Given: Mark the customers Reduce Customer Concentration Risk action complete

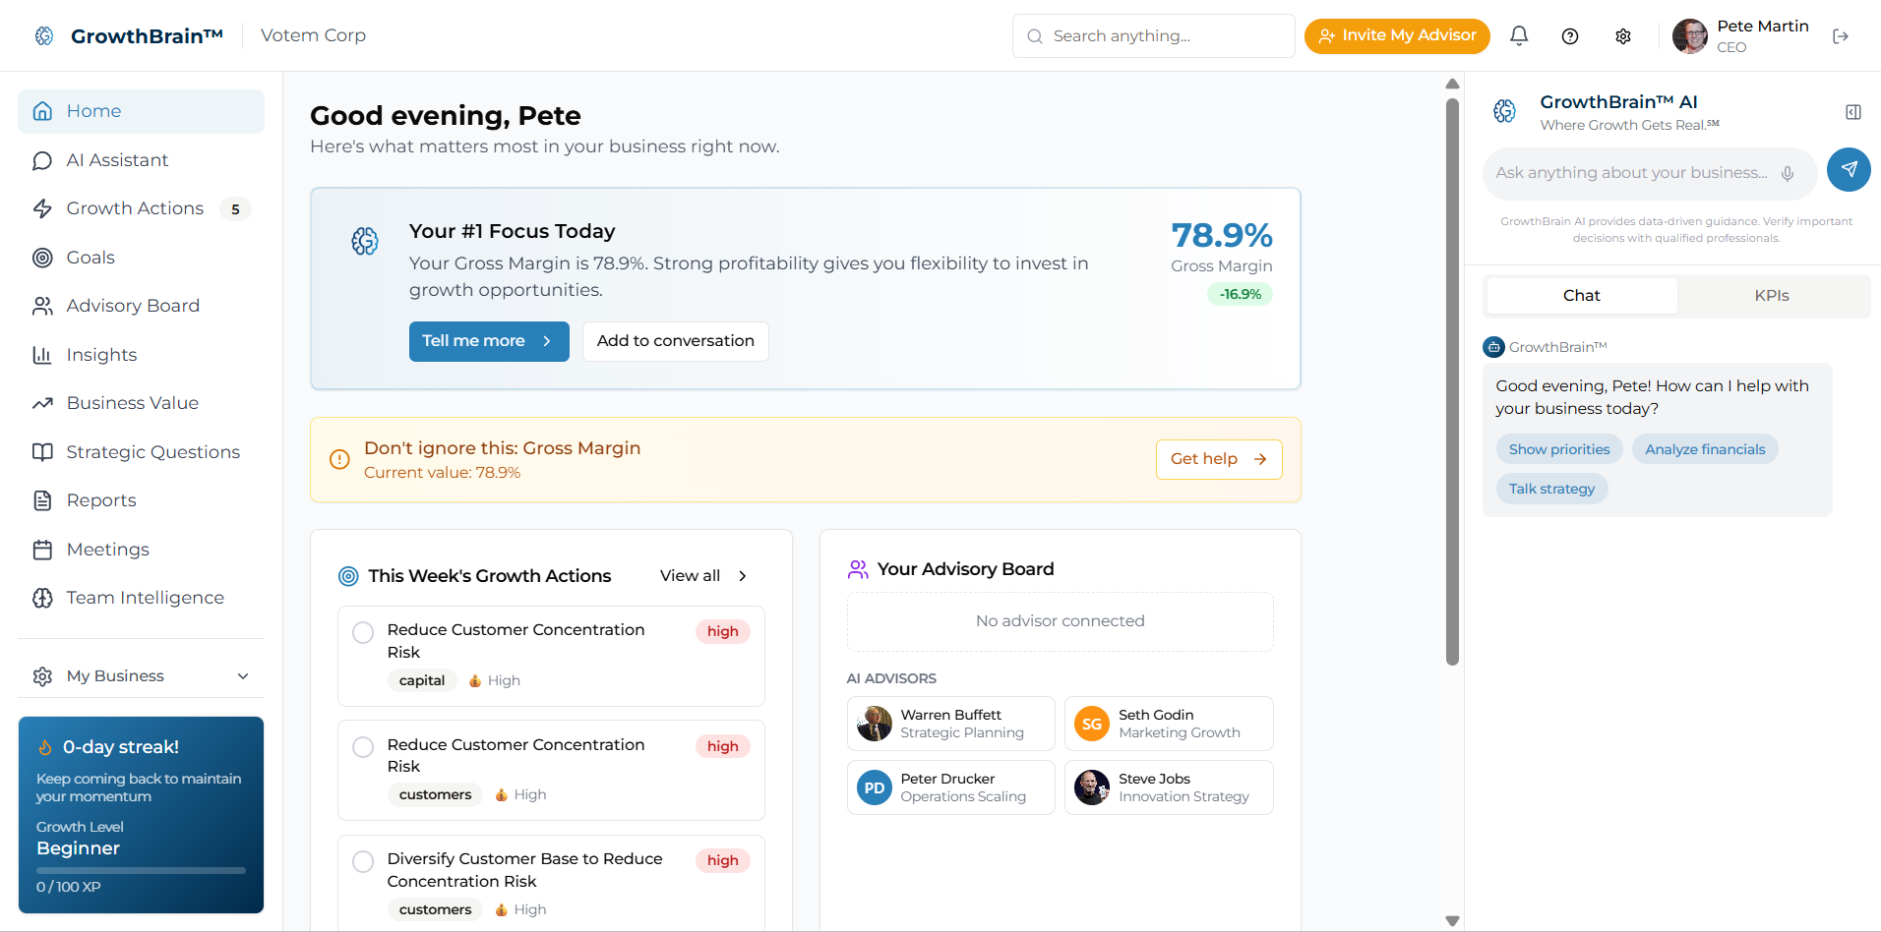Looking at the screenshot, I should [x=362, y=747].
